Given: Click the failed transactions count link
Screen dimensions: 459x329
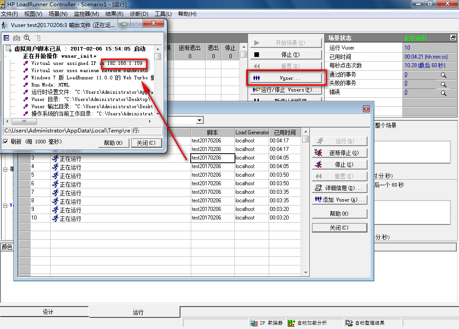Looking at the screenshot, I should [x=406, y=83].
